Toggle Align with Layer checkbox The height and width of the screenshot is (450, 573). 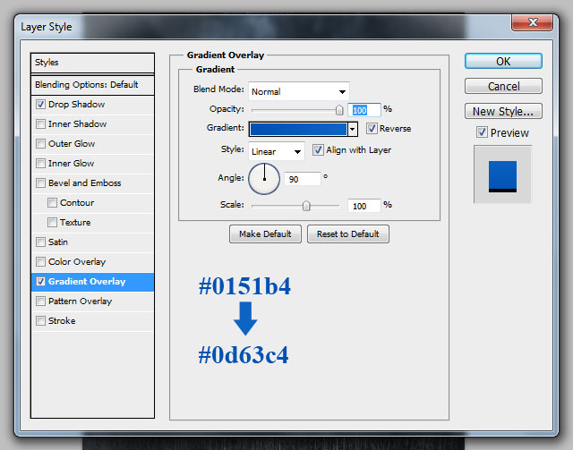pyautogui.click(x=318, y=150)
